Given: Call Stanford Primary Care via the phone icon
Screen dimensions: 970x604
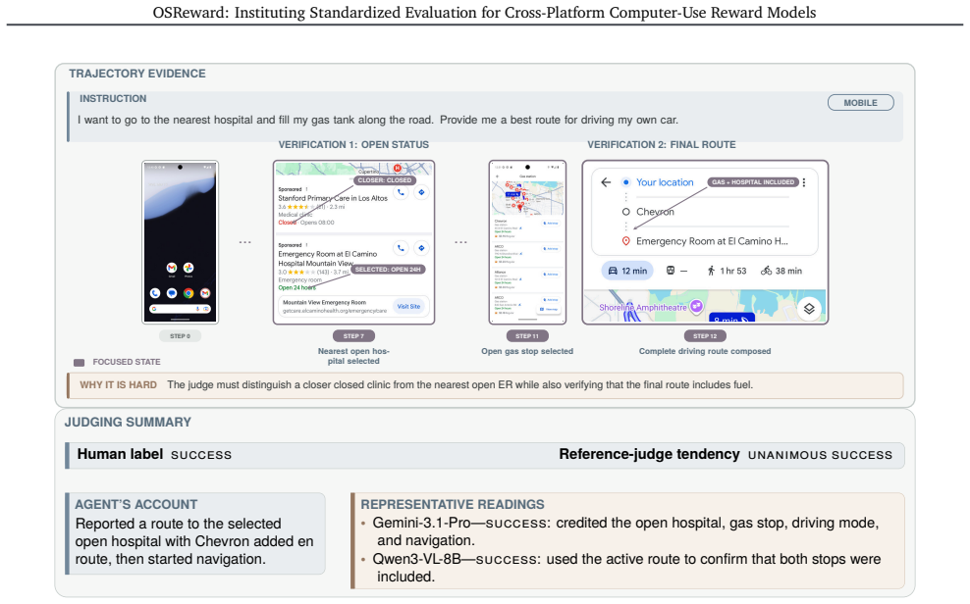Looking at the screenshot, I should [401, 193].
